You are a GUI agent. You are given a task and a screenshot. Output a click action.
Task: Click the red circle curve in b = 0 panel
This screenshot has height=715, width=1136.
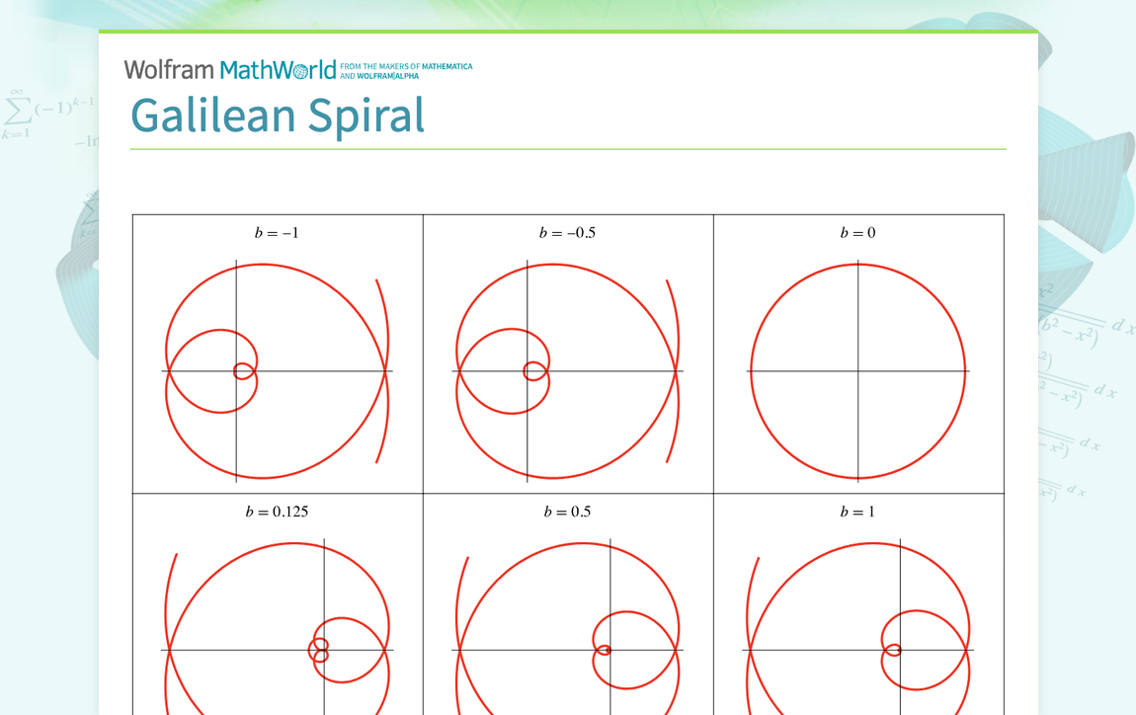[x=855, y=263]
